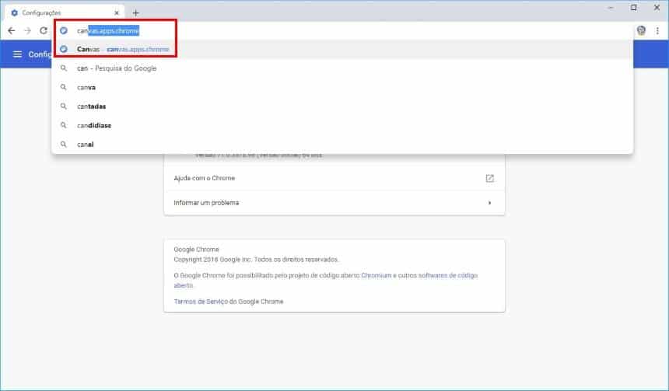The width and height of the screenshot is (669, 391).
Task: Open 'Informar um problema' row
Action: pos(334,203)
